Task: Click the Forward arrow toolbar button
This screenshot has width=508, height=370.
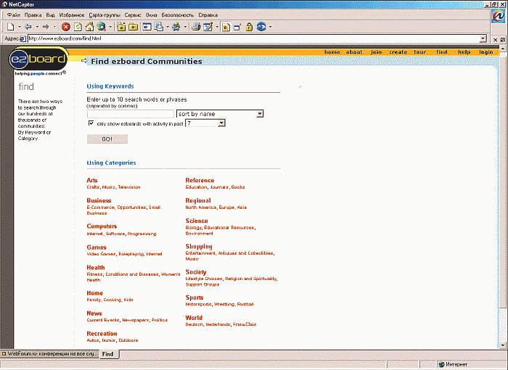Action: (x=45, y=27)
